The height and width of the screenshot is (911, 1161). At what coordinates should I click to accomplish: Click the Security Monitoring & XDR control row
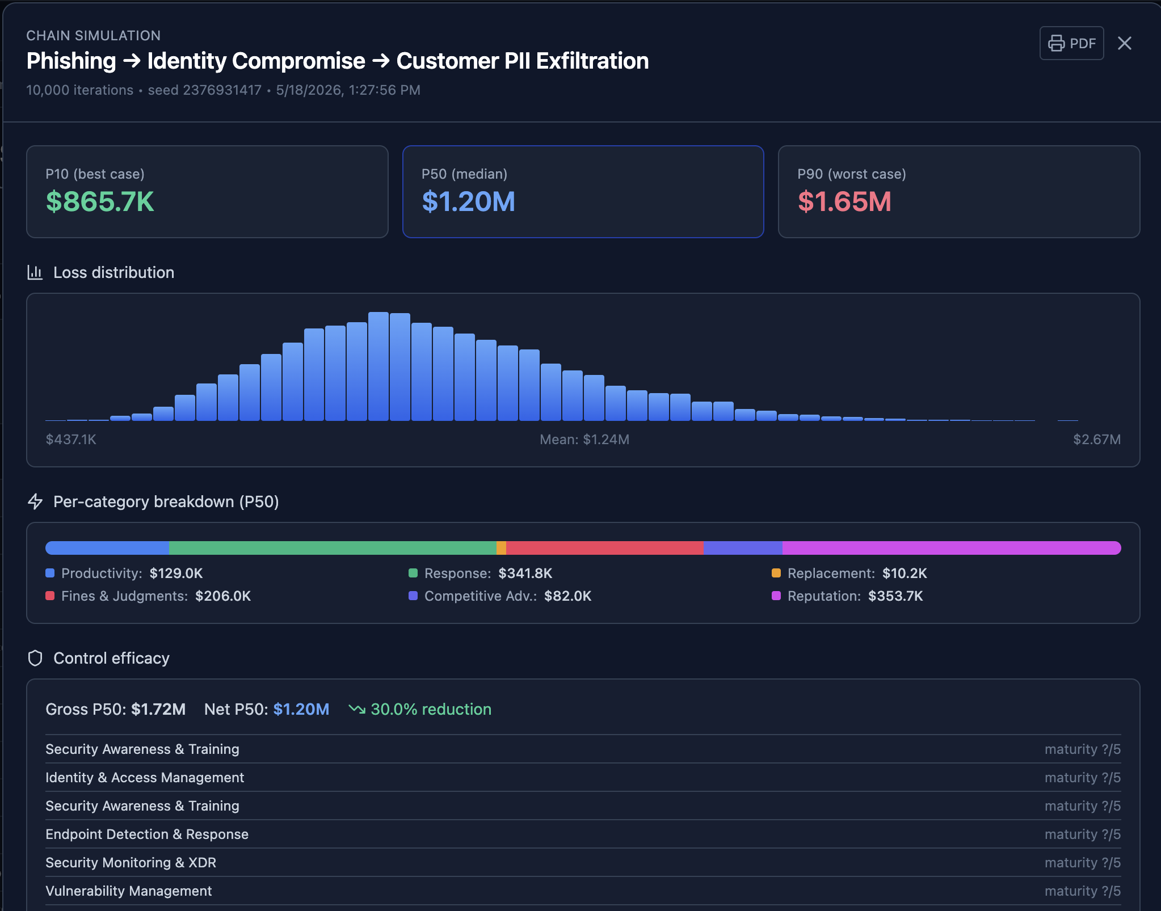[583, 863]
